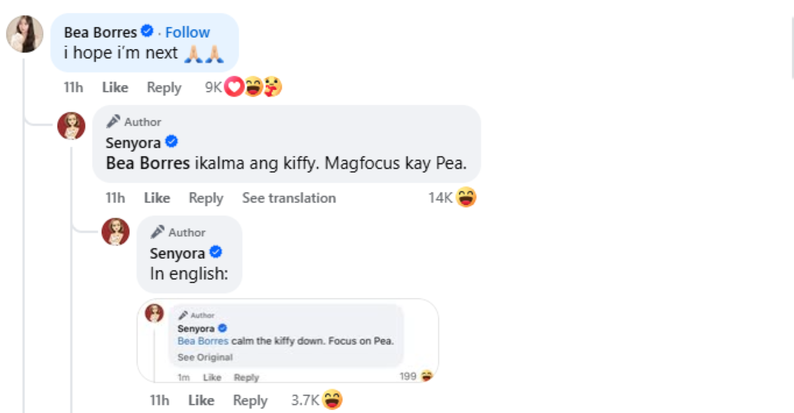Like the 'In english' reply
794x413 pixels.
point(201,400)
